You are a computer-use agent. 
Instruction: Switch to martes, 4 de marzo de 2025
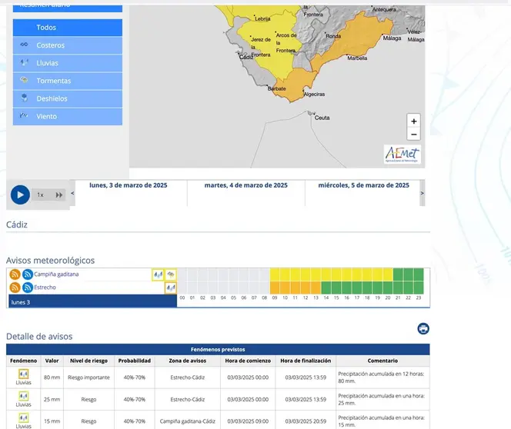[246, 185]
